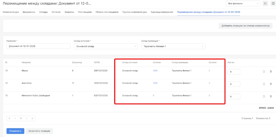276x137 pixels.
Task: Click document icon in the Анестетик row
Action: (x=264, y=84)
